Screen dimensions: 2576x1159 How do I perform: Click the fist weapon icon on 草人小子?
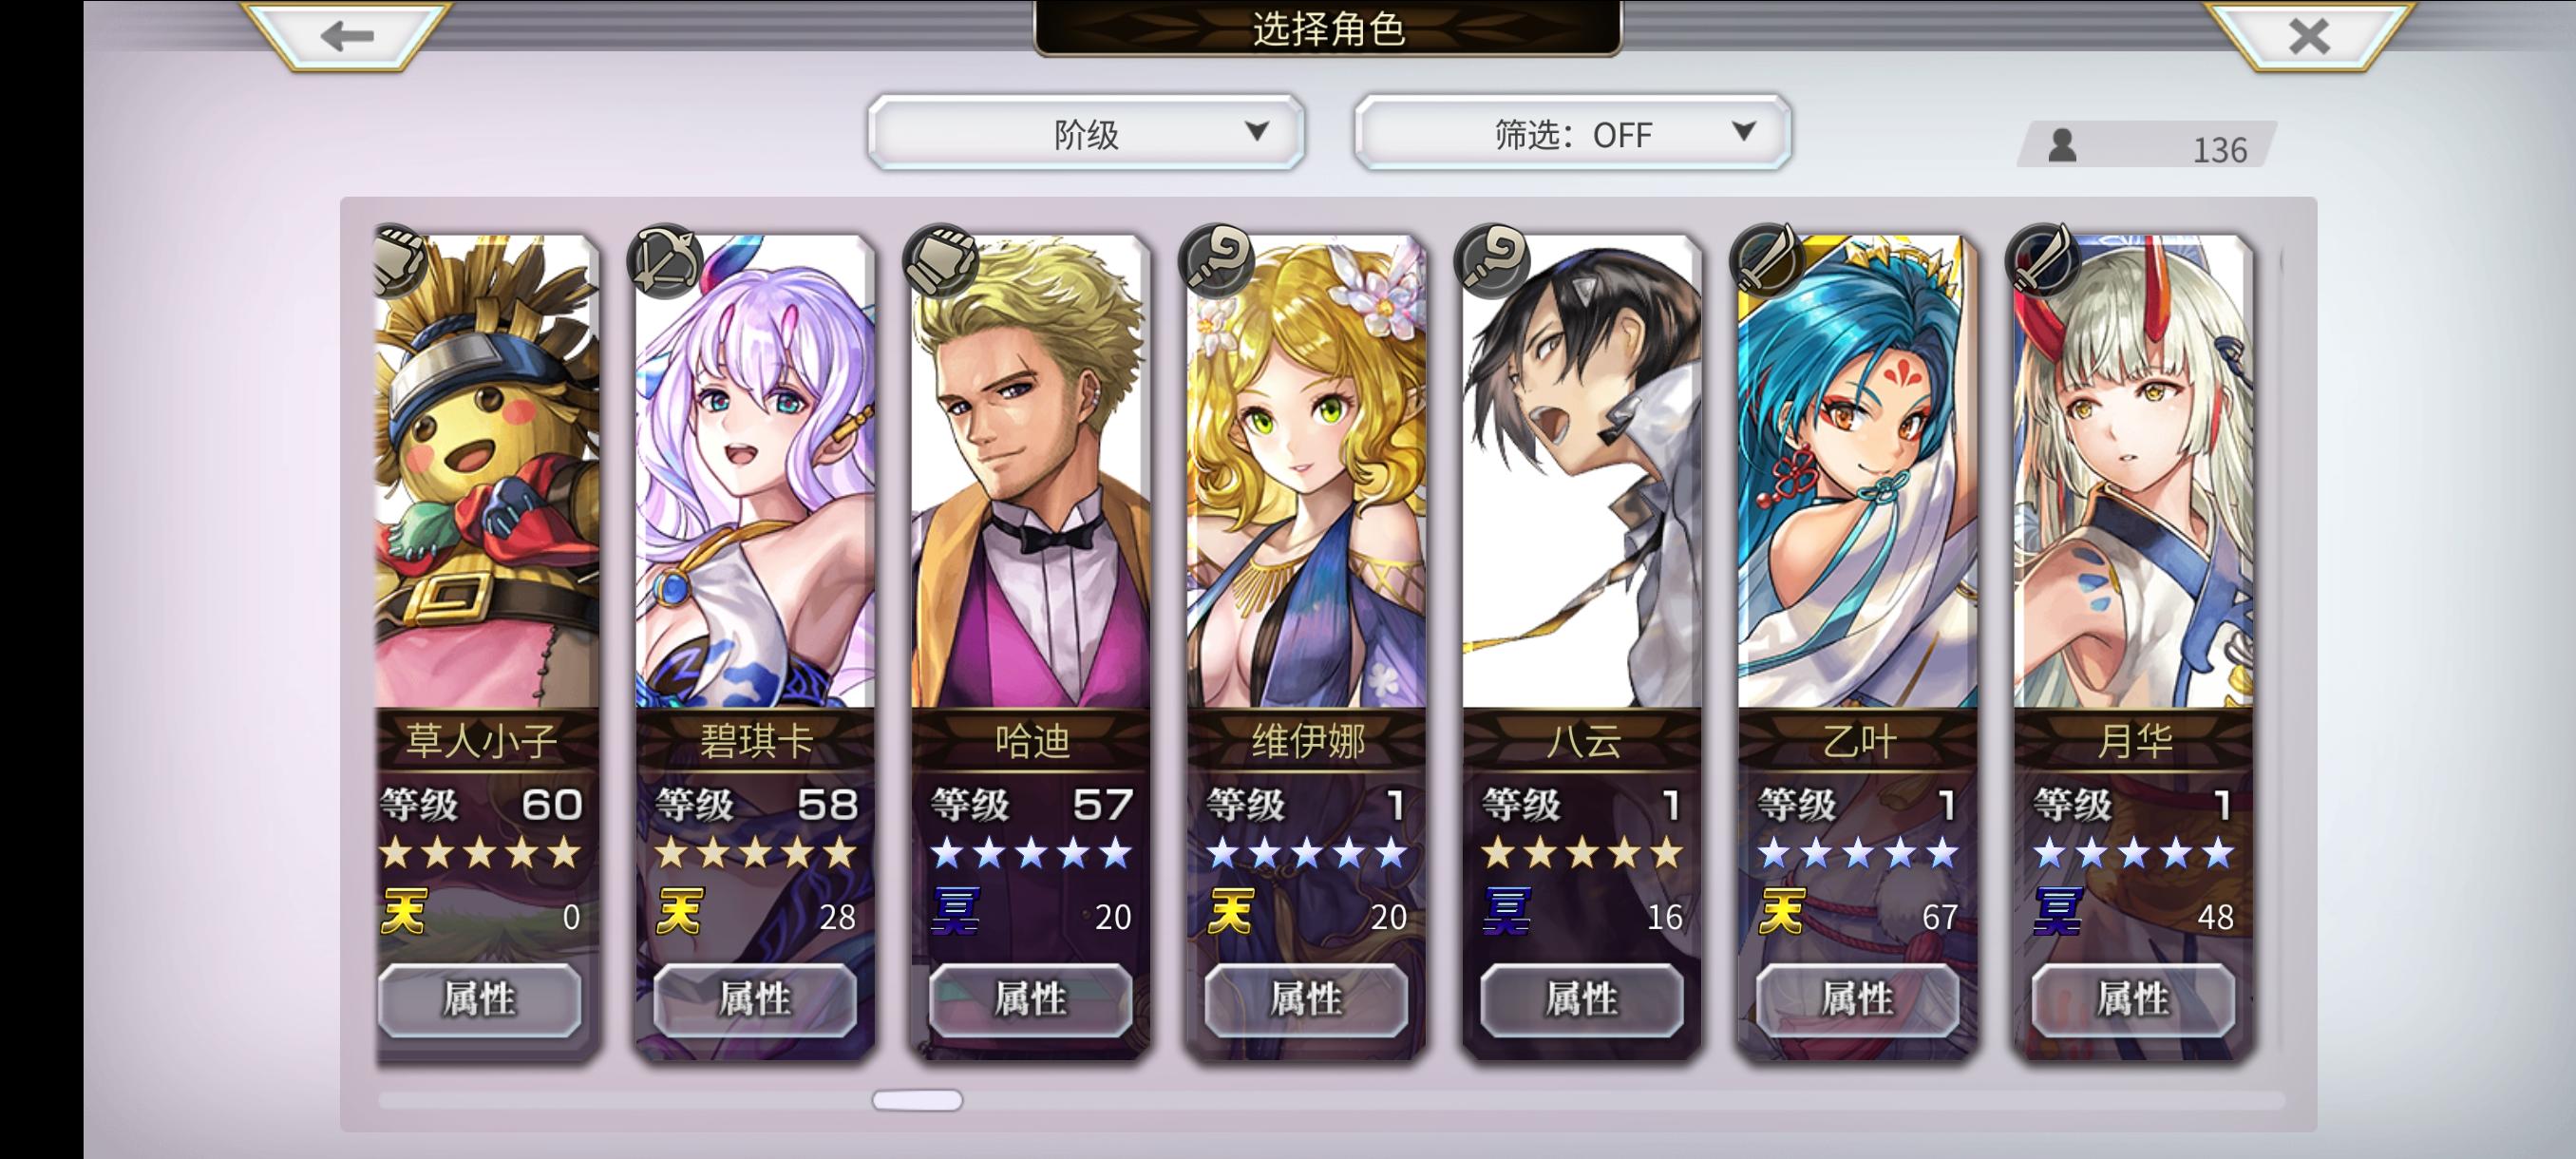[x=399, y=262]
